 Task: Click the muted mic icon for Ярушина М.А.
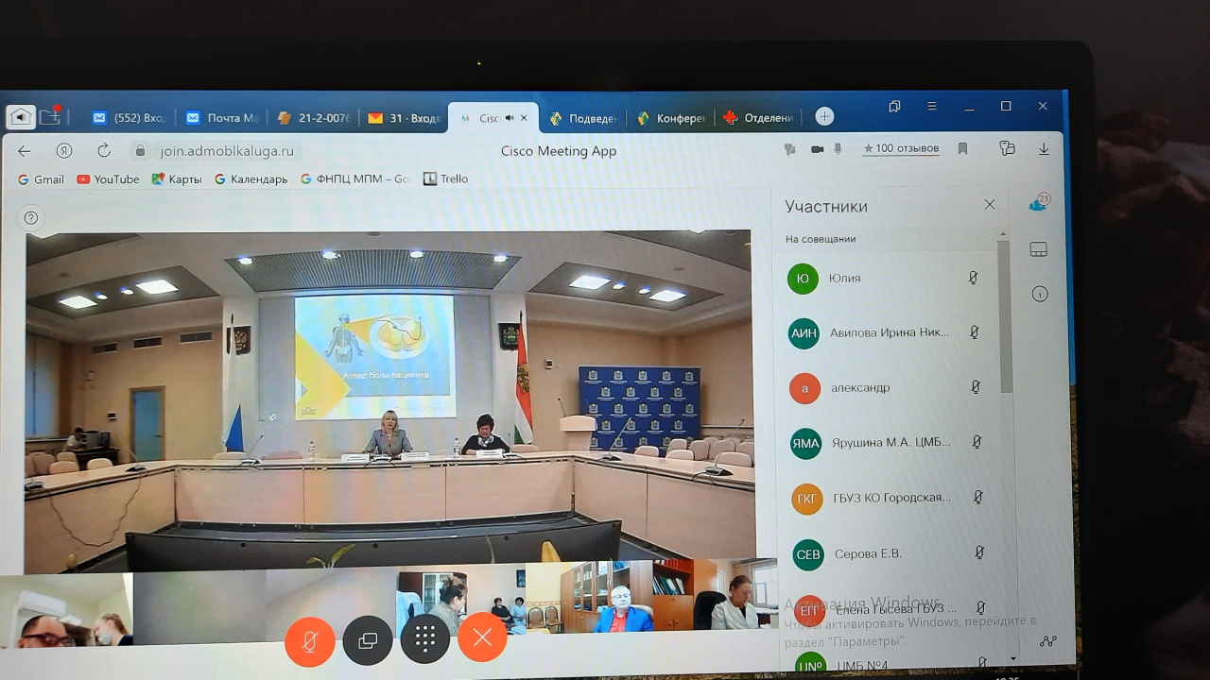coord(977,442)
